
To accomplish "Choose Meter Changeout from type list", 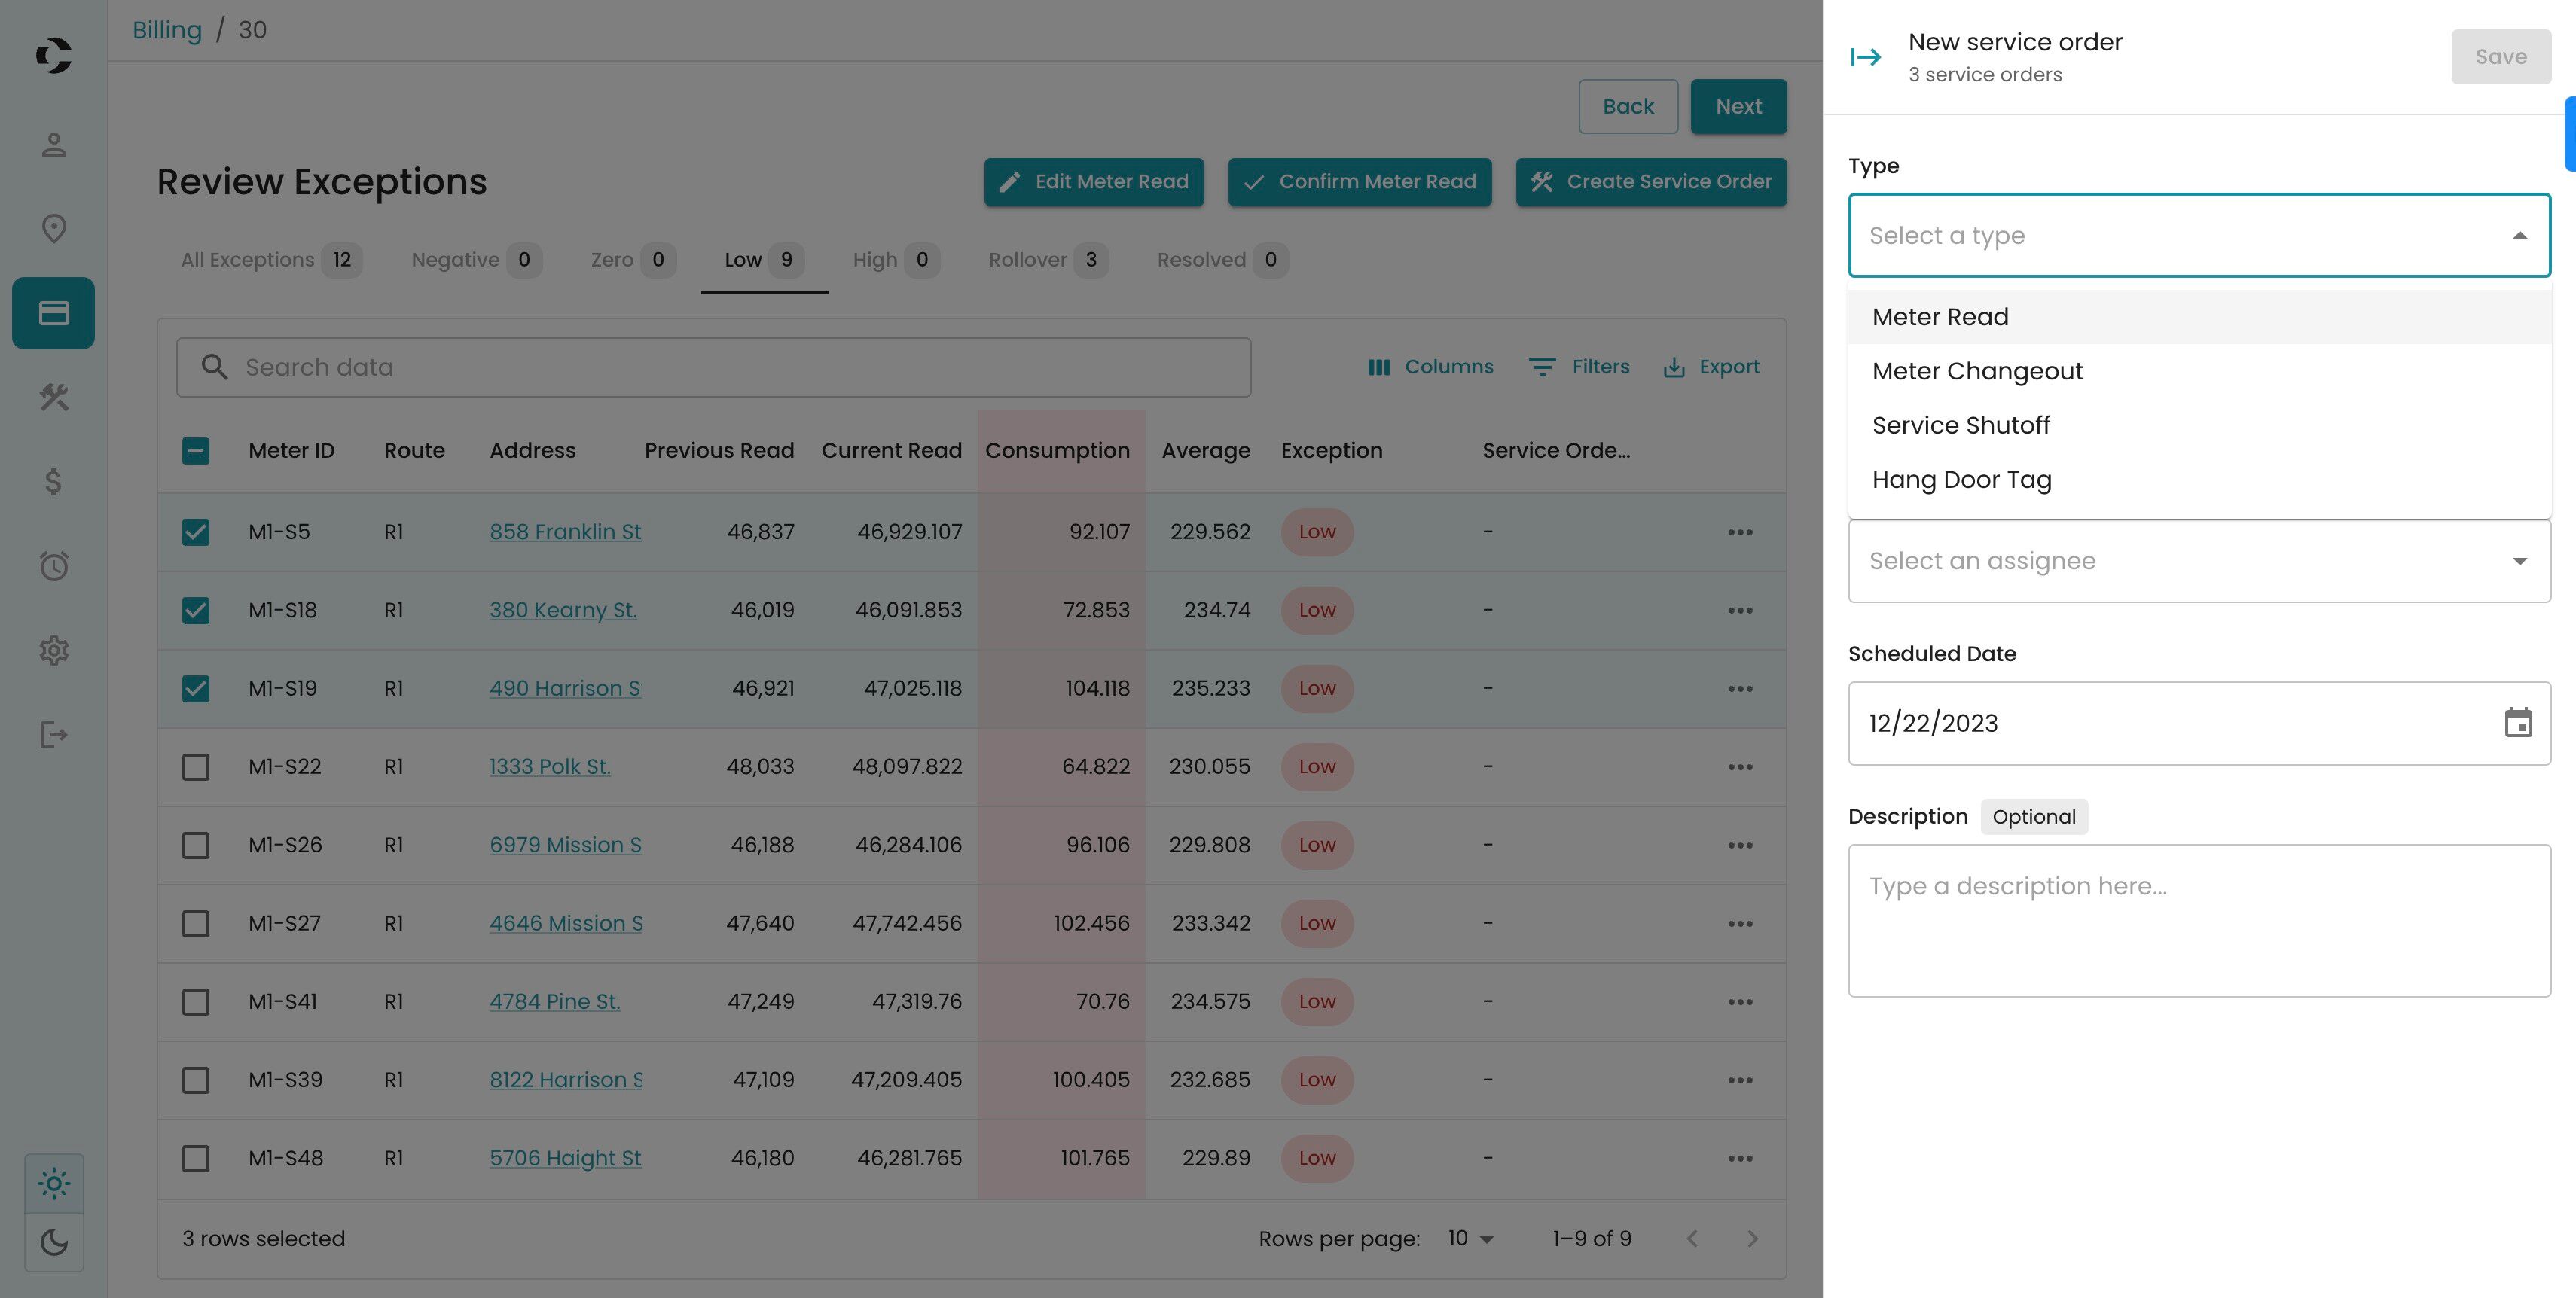I will pos(1977,370).
